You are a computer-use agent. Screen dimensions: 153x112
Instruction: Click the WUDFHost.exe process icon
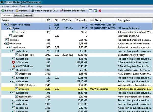(17, 85)
